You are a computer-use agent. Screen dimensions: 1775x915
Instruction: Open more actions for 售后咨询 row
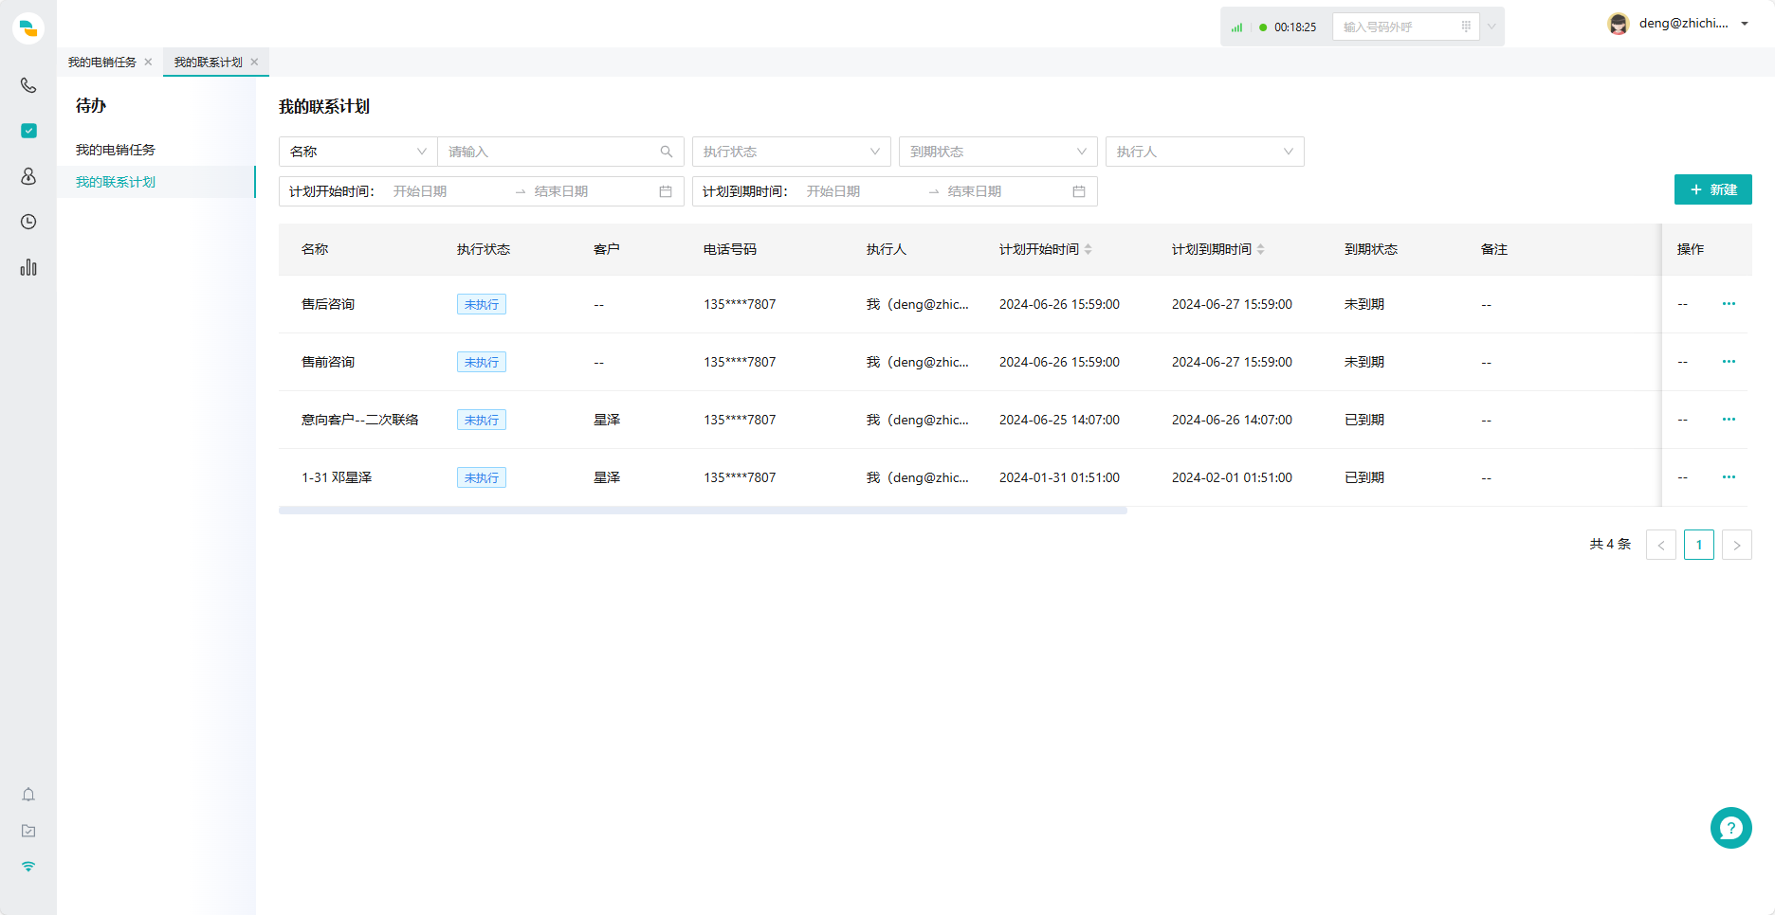1729,304
